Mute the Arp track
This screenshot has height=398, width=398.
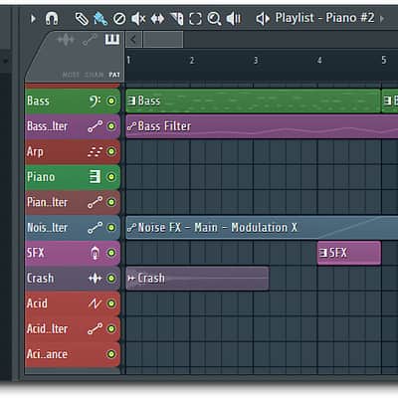point(111,151)
